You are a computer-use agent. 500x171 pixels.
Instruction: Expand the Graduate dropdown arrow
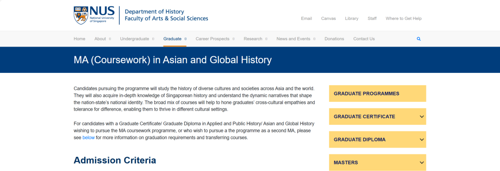186,39
